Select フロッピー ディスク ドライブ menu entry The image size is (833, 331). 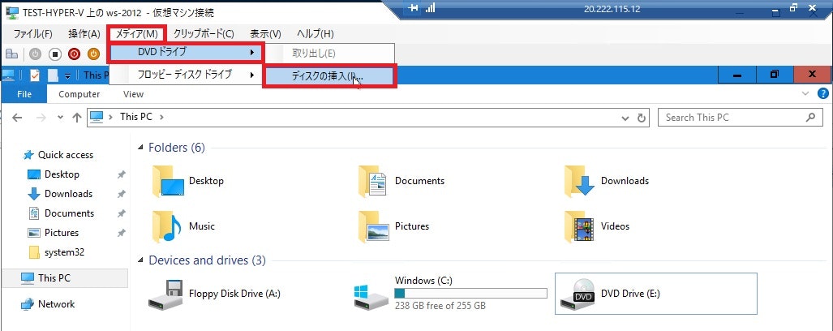pos(186,75)
